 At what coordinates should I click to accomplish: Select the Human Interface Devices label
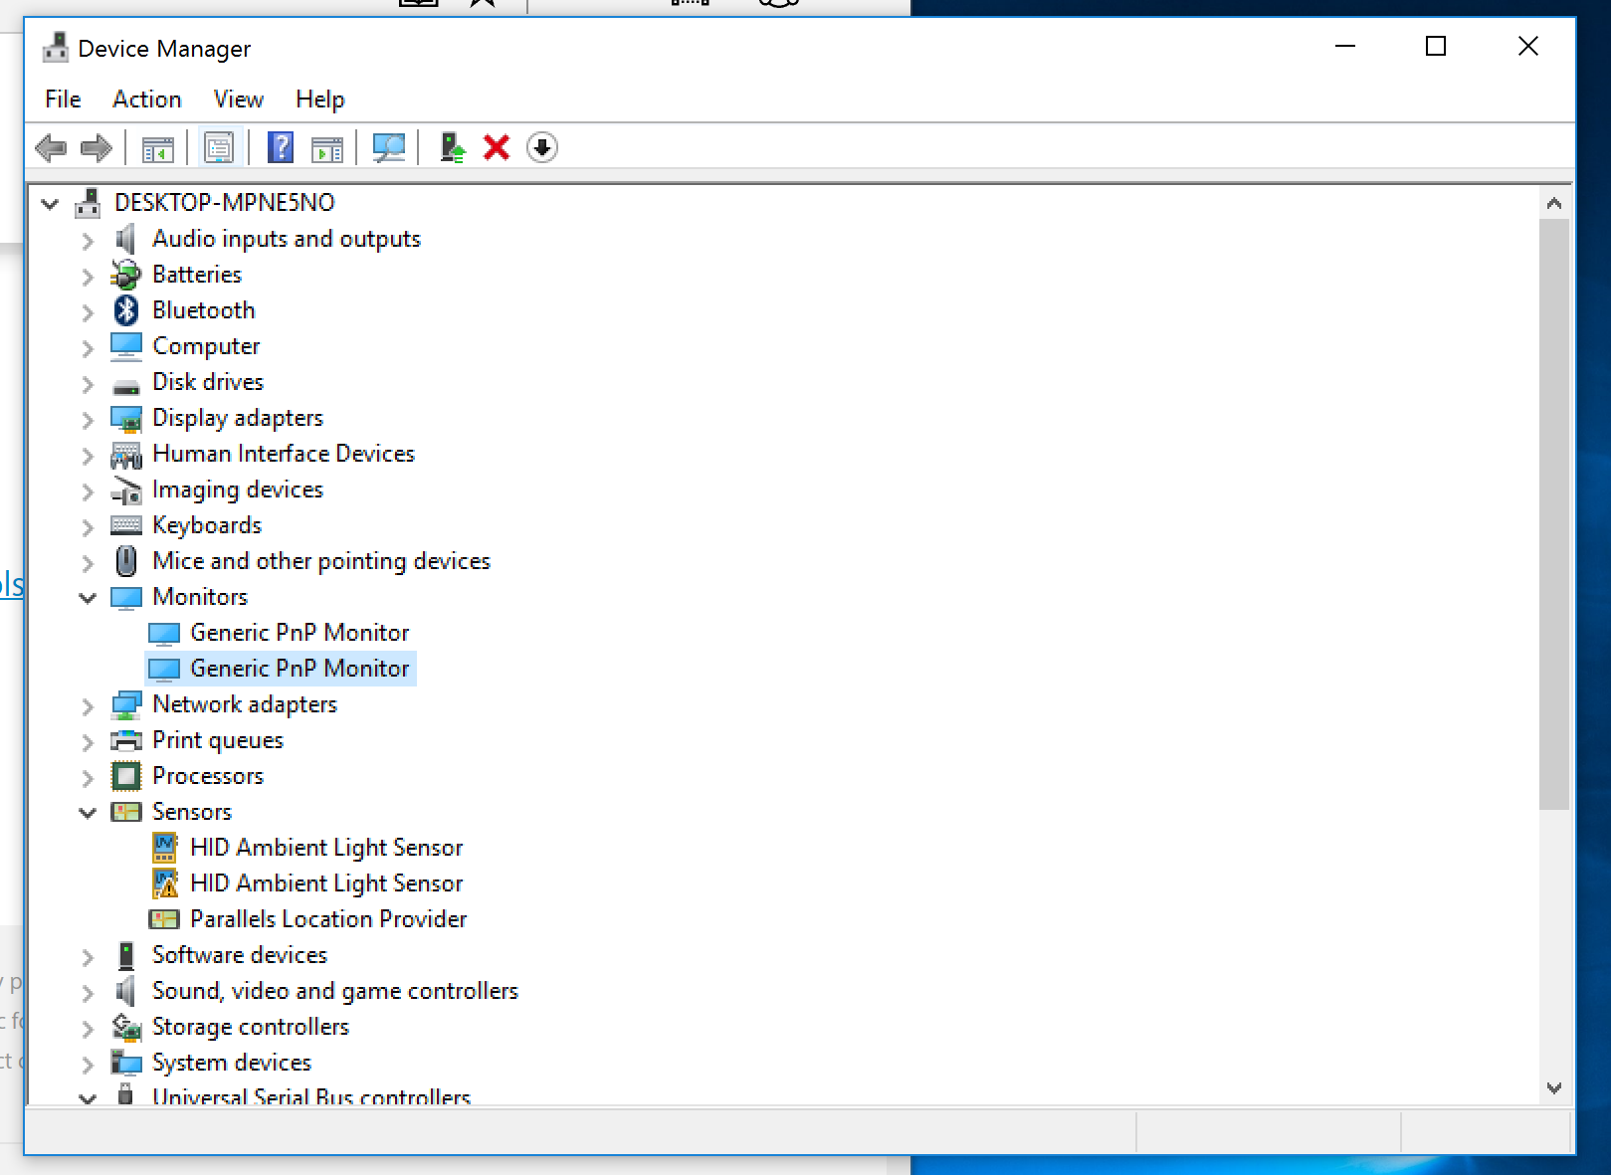click(284, 454)
